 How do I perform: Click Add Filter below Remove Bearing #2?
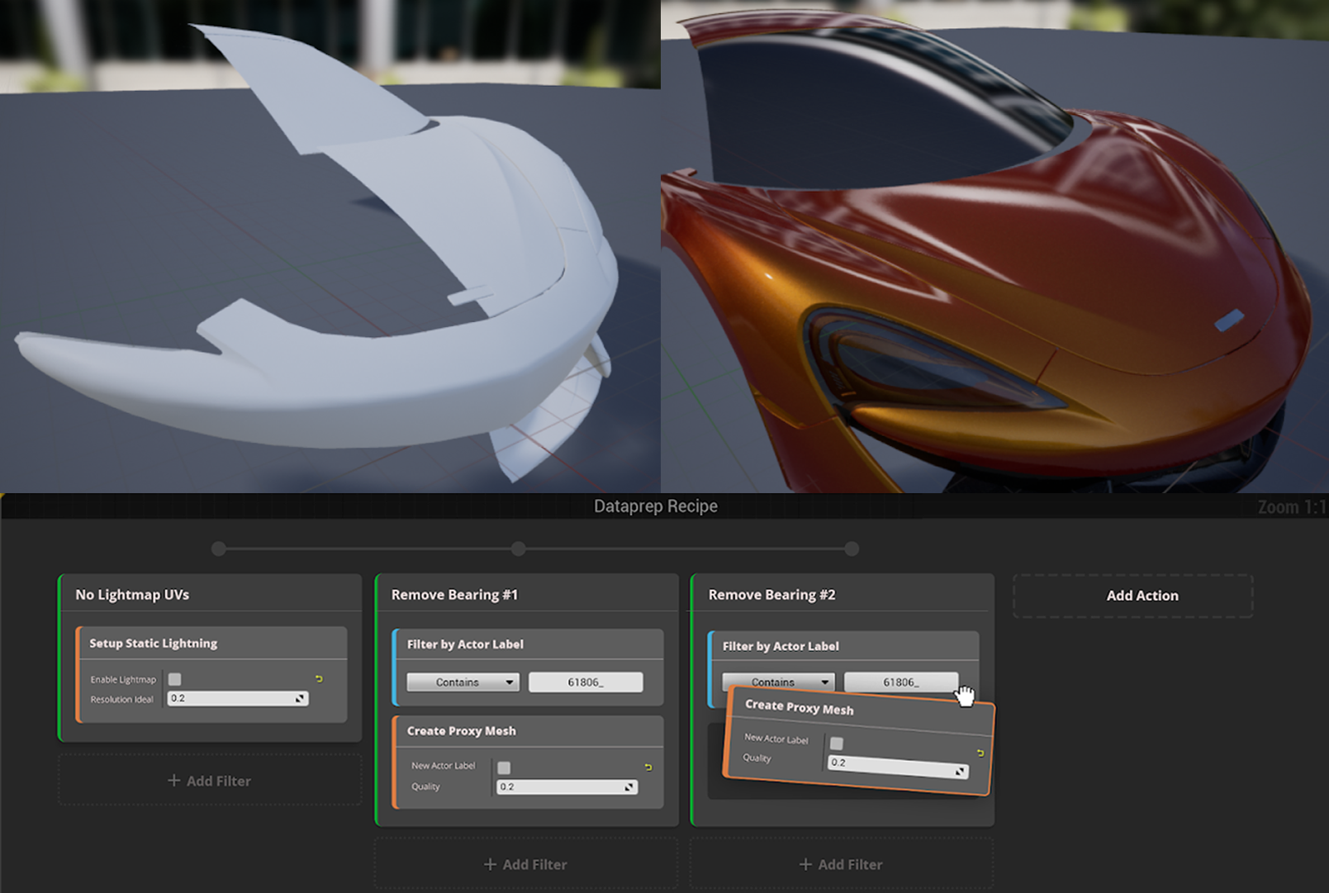[x=842, y=864]
